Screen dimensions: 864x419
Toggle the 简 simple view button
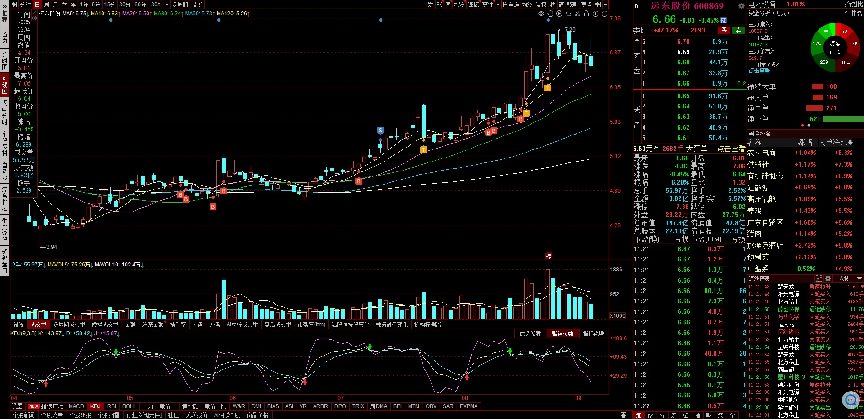(x=448, y=5)
